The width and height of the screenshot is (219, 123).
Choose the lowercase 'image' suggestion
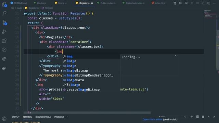[91, 61]
